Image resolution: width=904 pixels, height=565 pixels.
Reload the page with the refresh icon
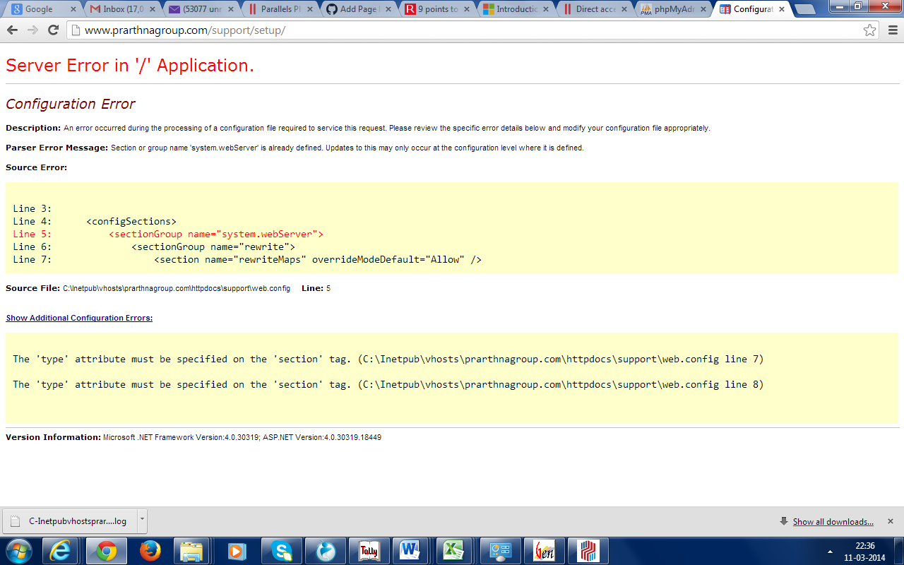coord(53,30)
